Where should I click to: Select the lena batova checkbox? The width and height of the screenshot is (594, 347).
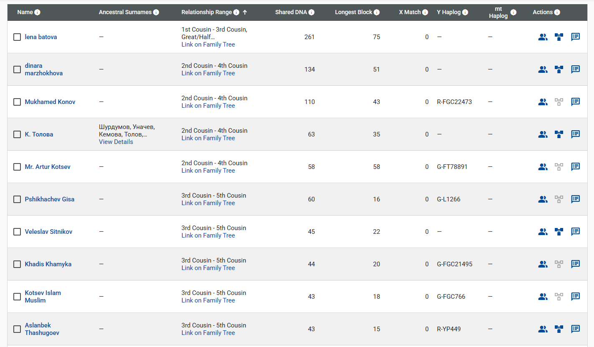(17, 37)
